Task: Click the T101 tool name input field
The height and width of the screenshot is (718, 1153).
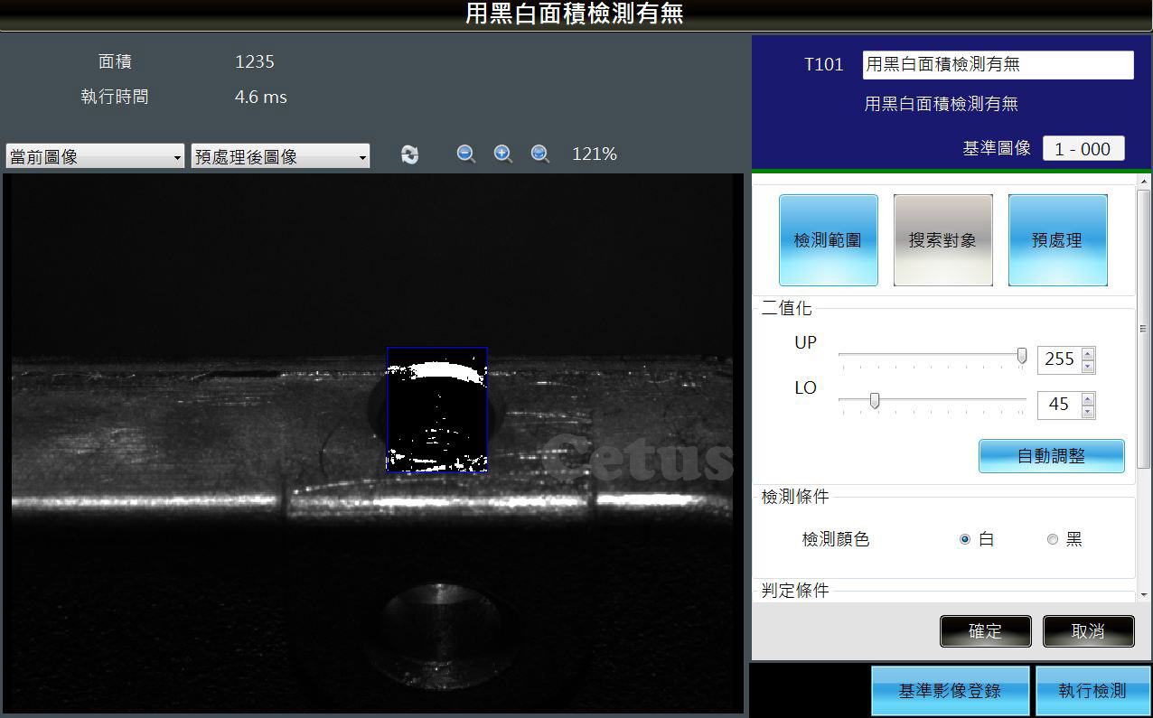Action: coord(998,65)
